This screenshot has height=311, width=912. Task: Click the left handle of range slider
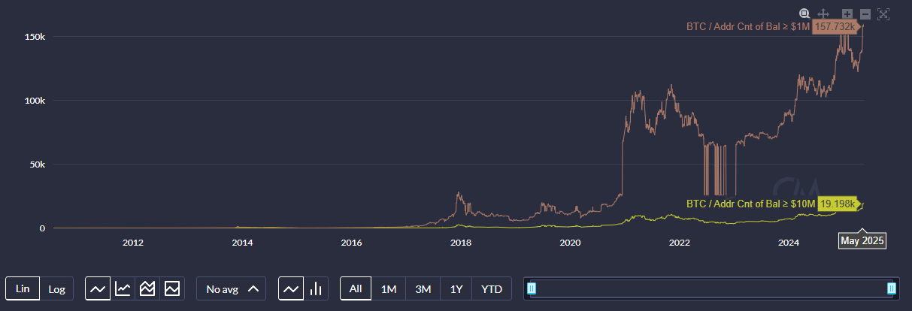532,288
